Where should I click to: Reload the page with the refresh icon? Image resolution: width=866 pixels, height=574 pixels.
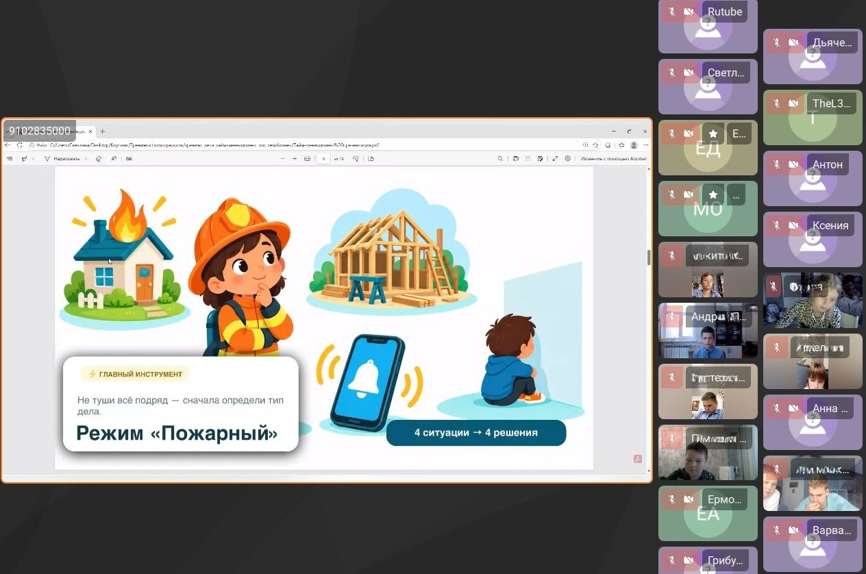(20, 145)
